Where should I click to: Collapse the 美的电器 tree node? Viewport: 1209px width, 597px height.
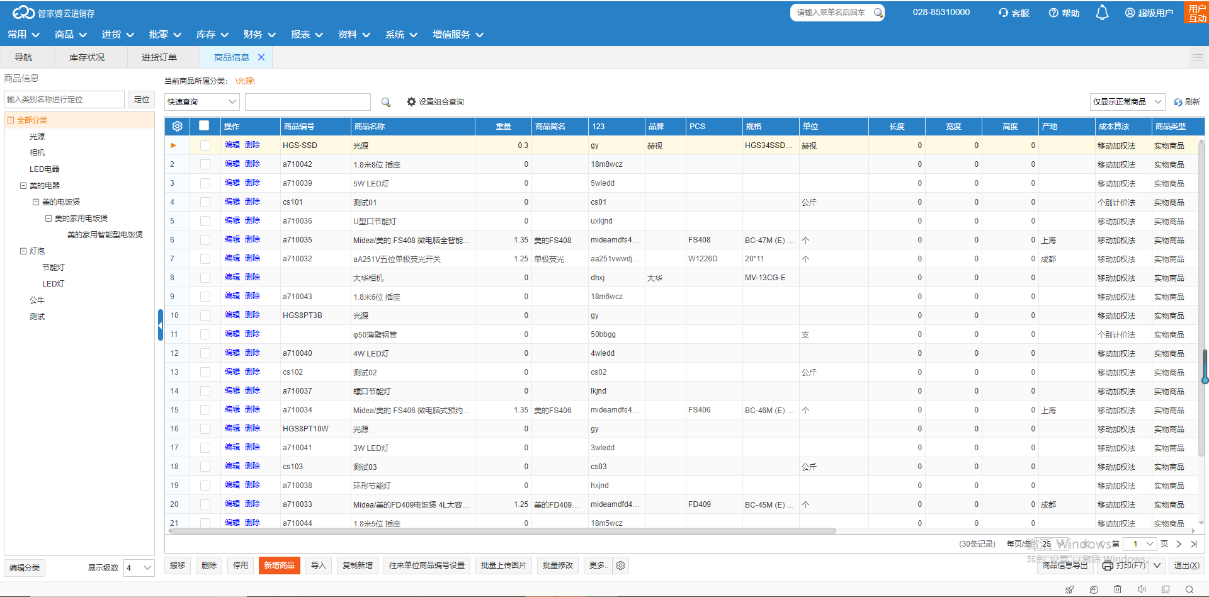pos(23,186)
